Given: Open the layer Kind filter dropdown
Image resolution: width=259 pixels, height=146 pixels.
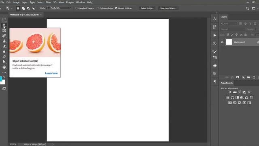Looking at the screenshot, I should [229, 24].
